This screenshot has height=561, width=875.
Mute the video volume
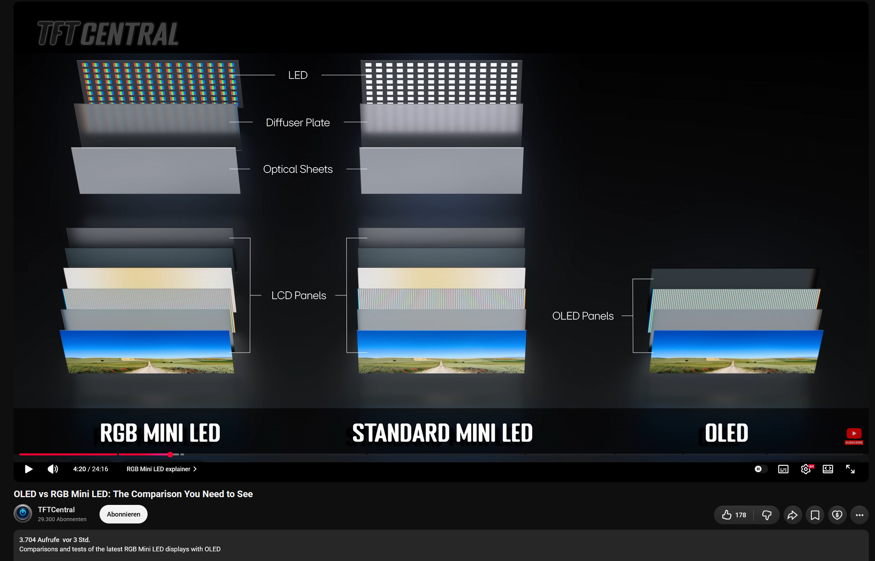click(53, 469)
